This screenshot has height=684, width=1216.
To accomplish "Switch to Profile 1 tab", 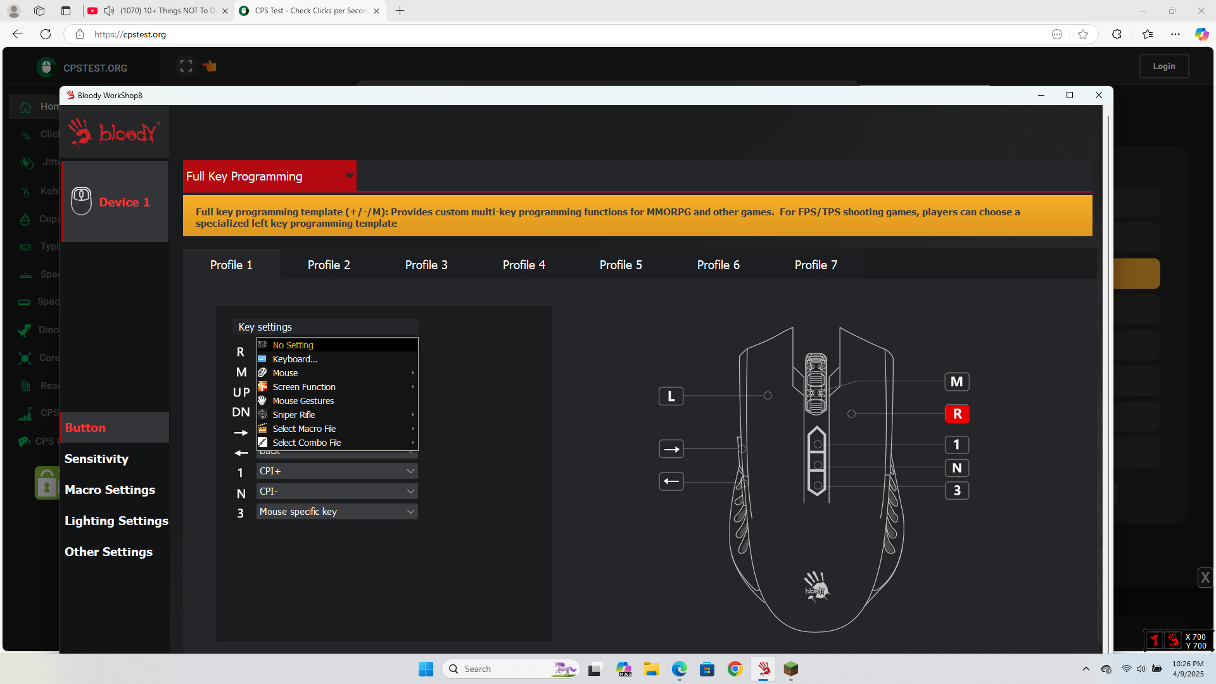I will pos(231,265).
